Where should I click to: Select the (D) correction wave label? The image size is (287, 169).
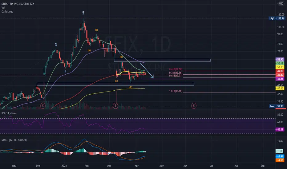tap(121, 57)
